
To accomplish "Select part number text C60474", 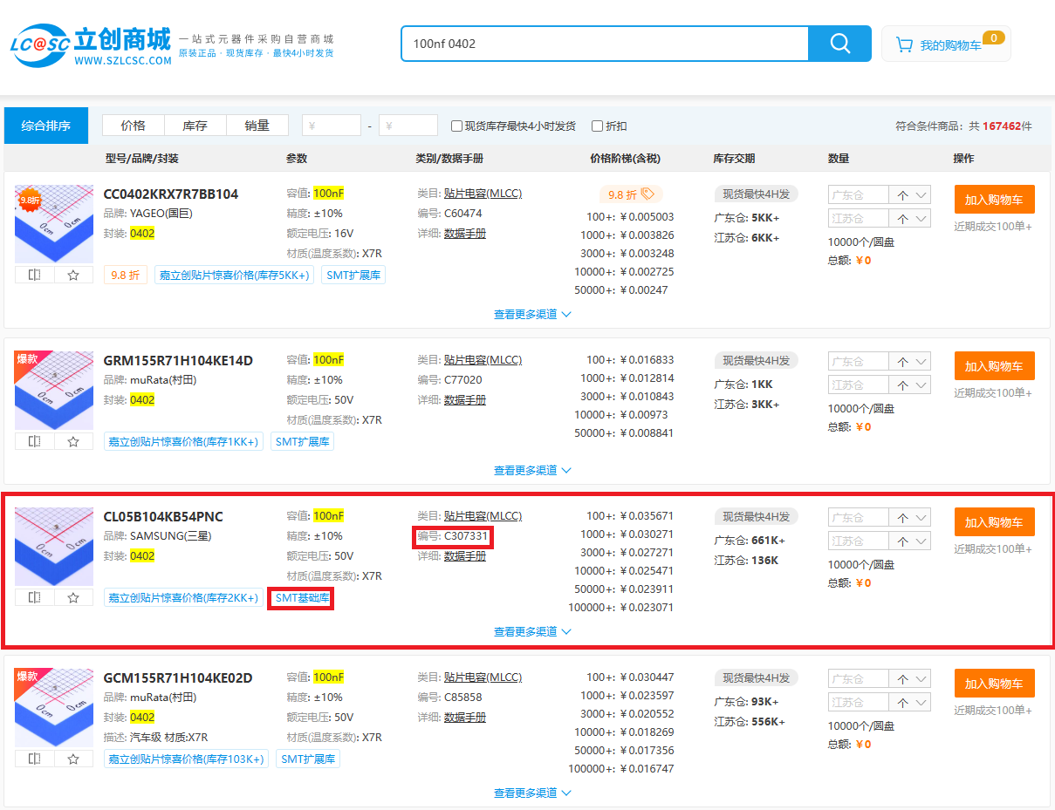I will [462, 214].
